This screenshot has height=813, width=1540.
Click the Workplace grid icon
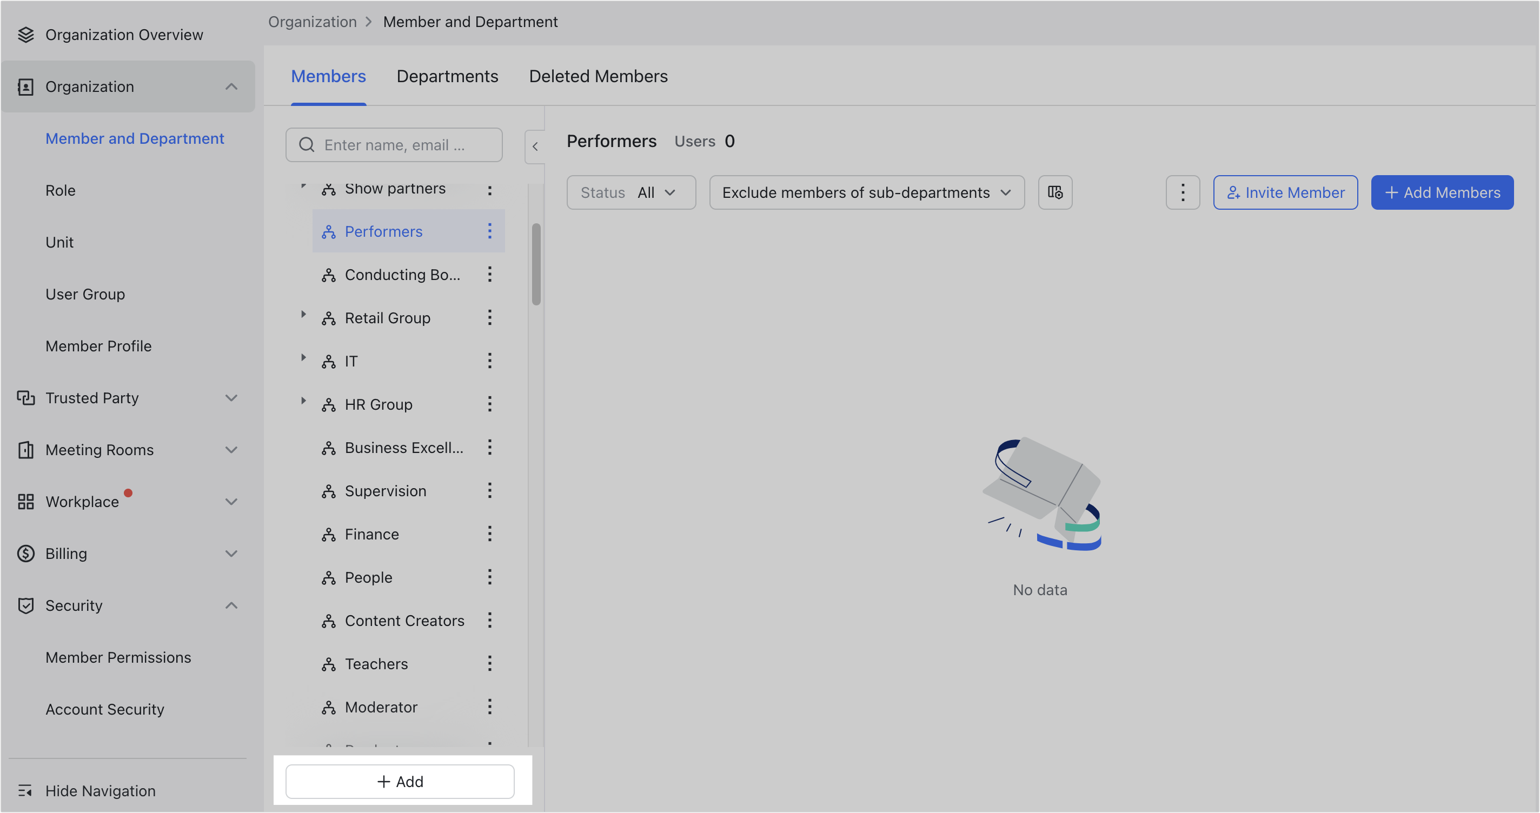(26, 502)
